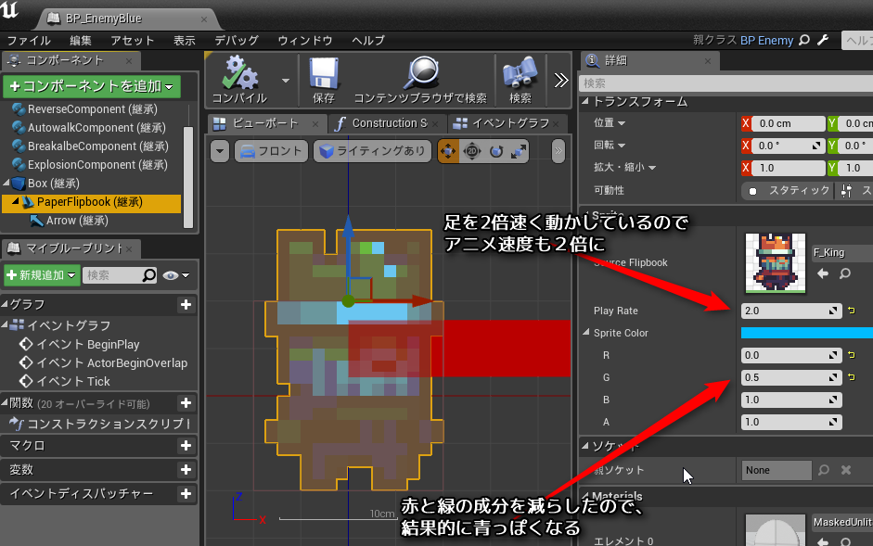This screenshot has width=873, height=546.
Task: Select the scale tool icon
Action: click(519, 151)
